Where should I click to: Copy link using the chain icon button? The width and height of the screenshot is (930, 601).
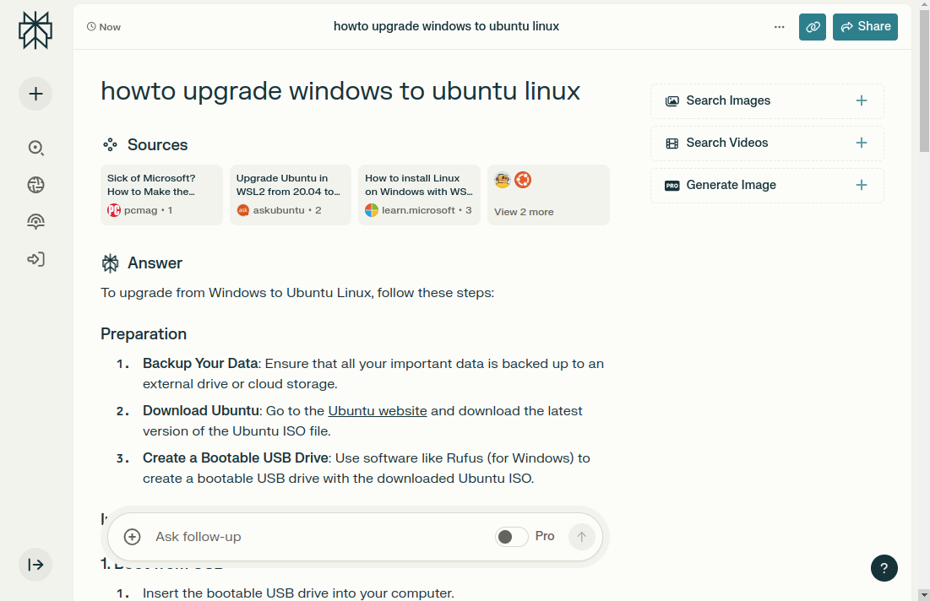(x=813, y=27)
